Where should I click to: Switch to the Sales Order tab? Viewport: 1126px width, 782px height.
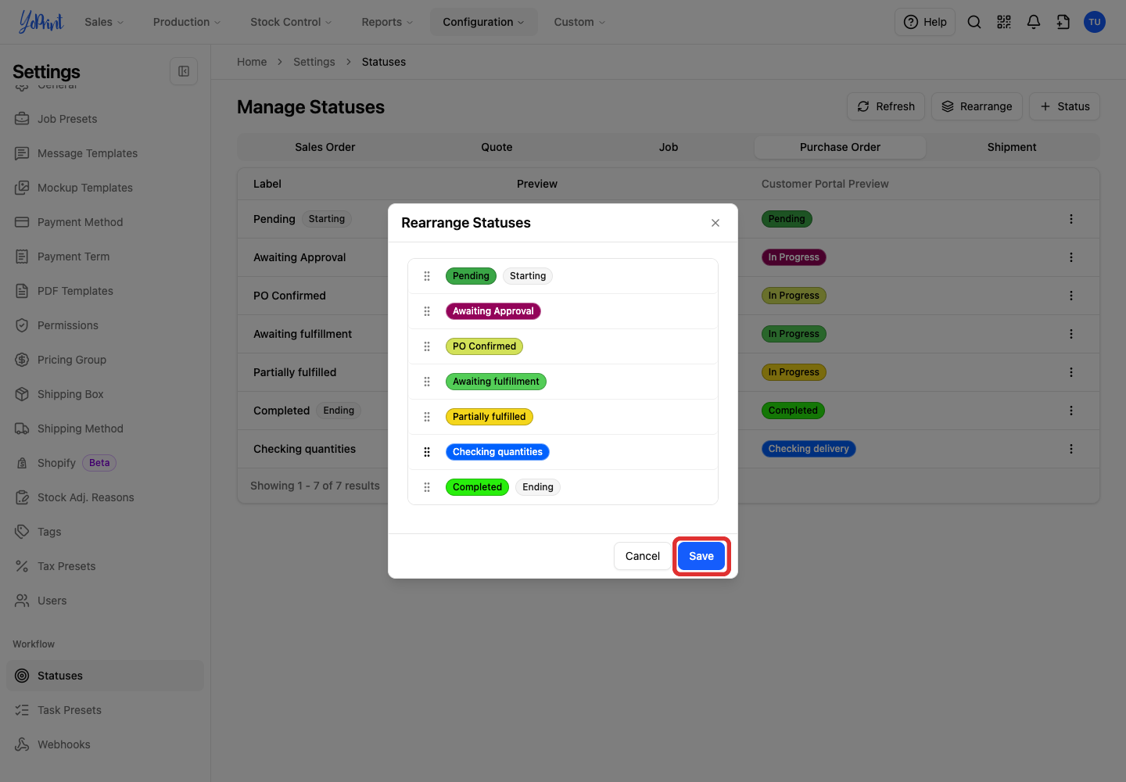pyautogui.click(x=325, y=147)
